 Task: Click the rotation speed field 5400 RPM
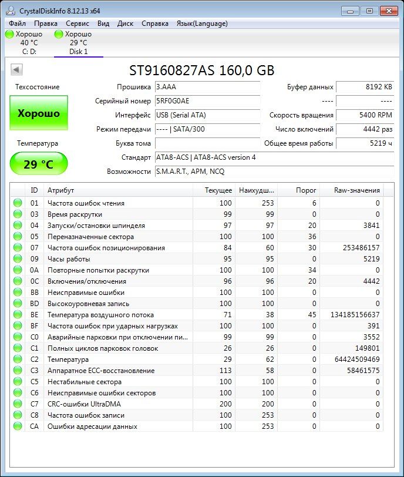[x=365, y=115]
